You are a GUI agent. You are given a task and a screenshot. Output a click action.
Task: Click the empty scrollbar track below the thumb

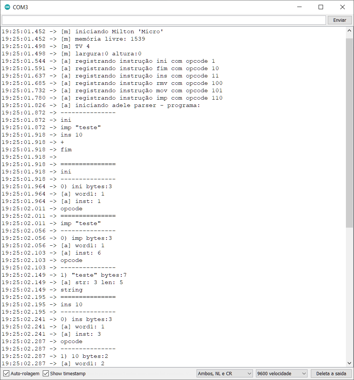point(349,295)
